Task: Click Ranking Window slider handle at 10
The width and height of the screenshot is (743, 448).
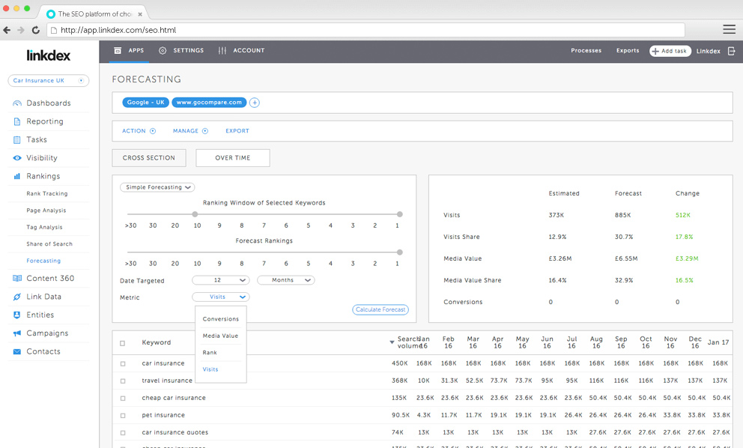Action: pos(195,214)
